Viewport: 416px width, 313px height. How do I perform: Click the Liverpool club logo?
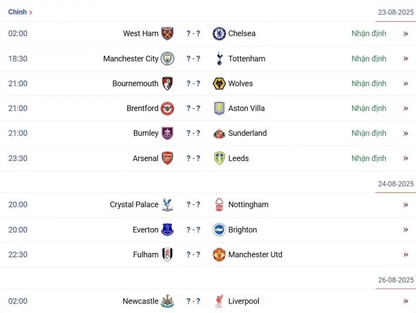(x=219, y=301)
